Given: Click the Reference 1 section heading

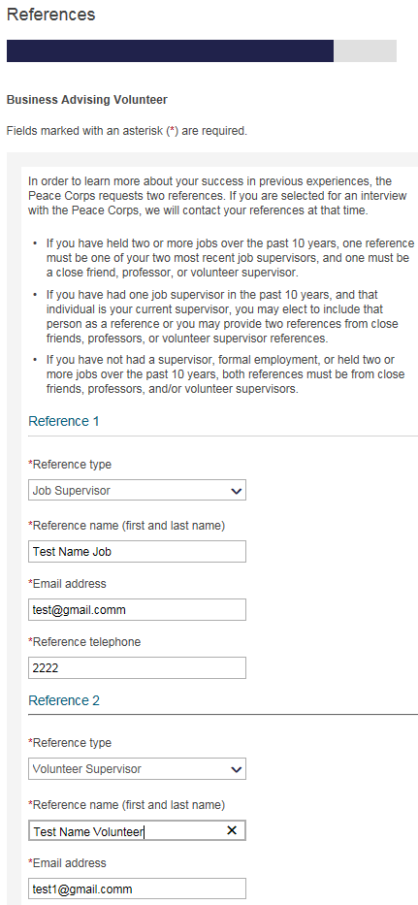Looking at the screenshot, I should pos(63,421).
